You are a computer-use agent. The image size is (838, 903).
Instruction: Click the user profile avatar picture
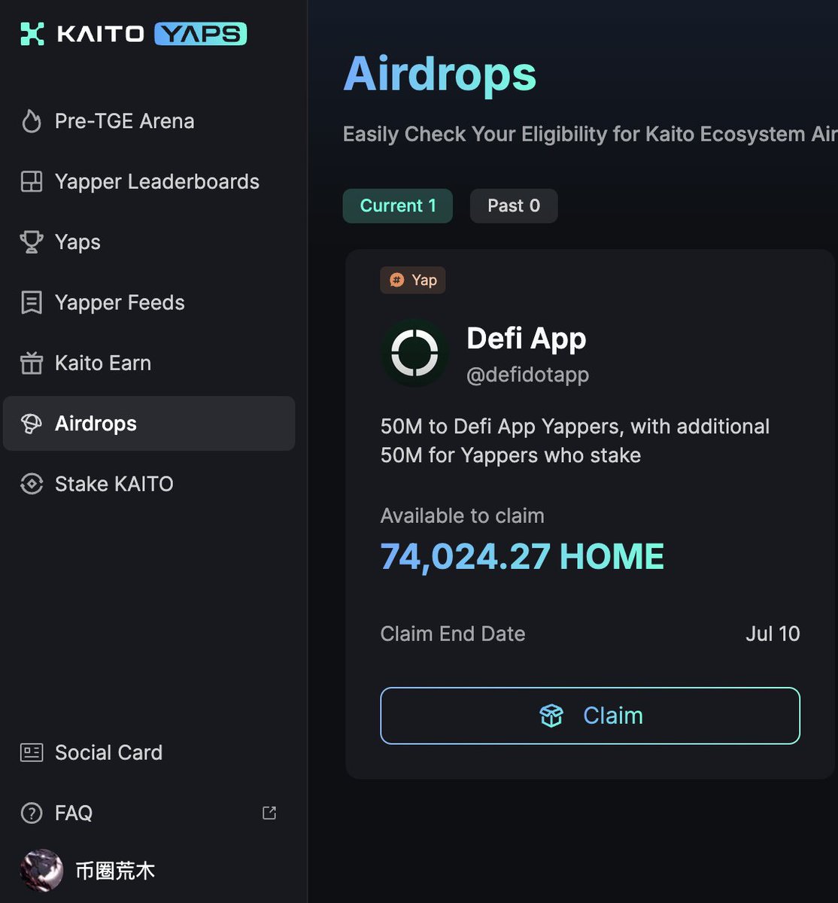(x=41, y=871)
